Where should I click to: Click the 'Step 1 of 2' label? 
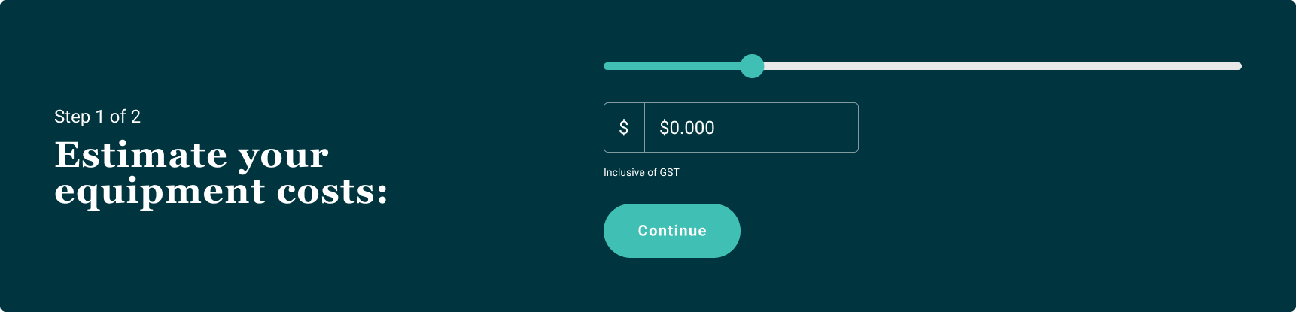pos(97,117)
